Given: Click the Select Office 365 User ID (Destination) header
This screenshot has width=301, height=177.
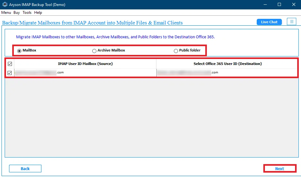Looking at the screenshot, I should point(228,64).
